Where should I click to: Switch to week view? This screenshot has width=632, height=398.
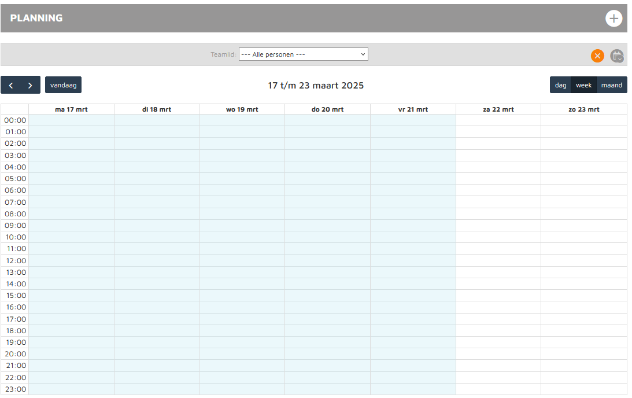(583, 85)
